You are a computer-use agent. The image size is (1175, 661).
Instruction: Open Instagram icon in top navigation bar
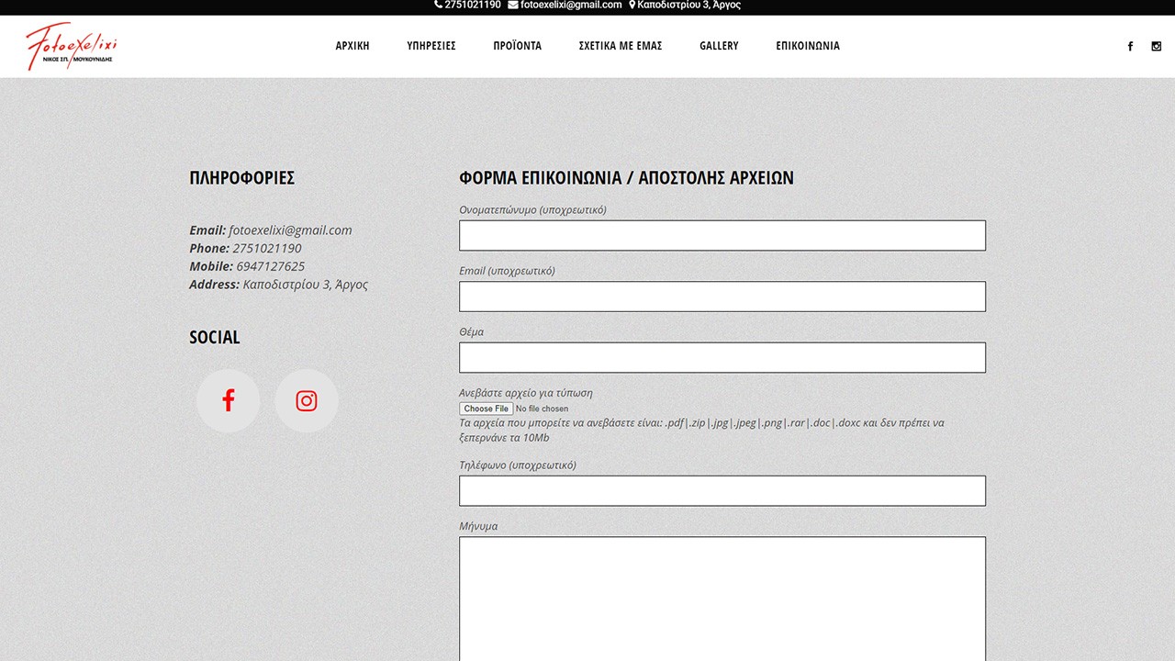point(1156,46)
